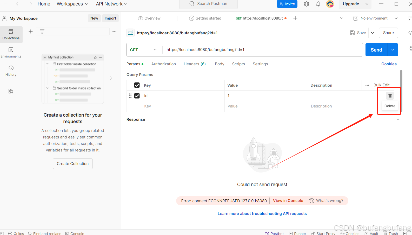This screenshot has height=235, width=412.
Task: Open Postbot in the status bar
Action: point(275,233)
